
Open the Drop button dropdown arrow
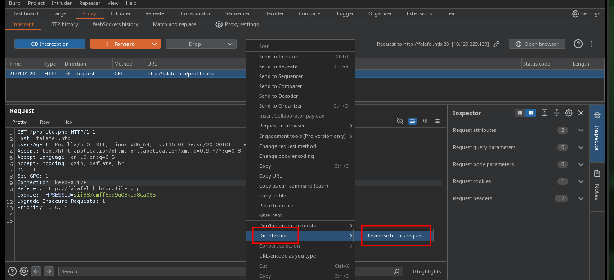(x=230, y=44)
